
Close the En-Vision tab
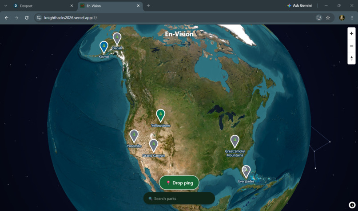(138, 6)
